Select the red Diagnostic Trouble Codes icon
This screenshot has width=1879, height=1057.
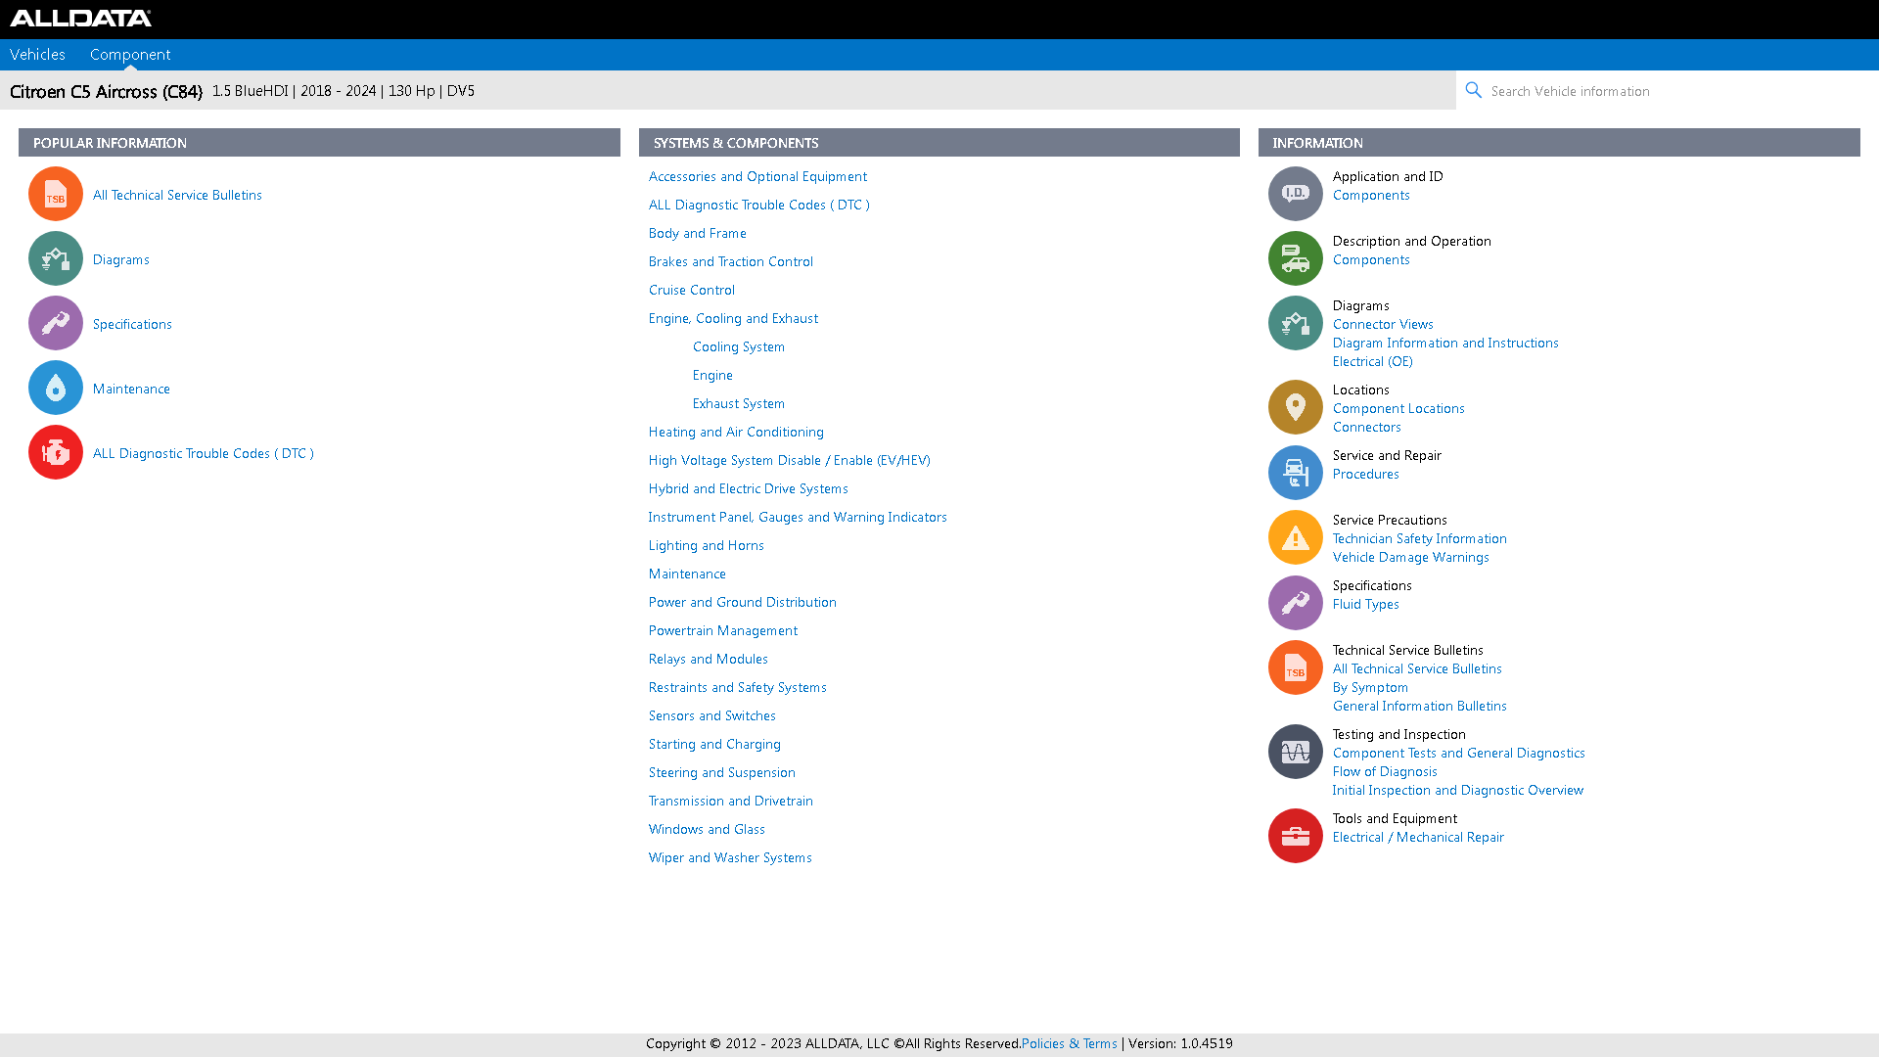point(55,452)
